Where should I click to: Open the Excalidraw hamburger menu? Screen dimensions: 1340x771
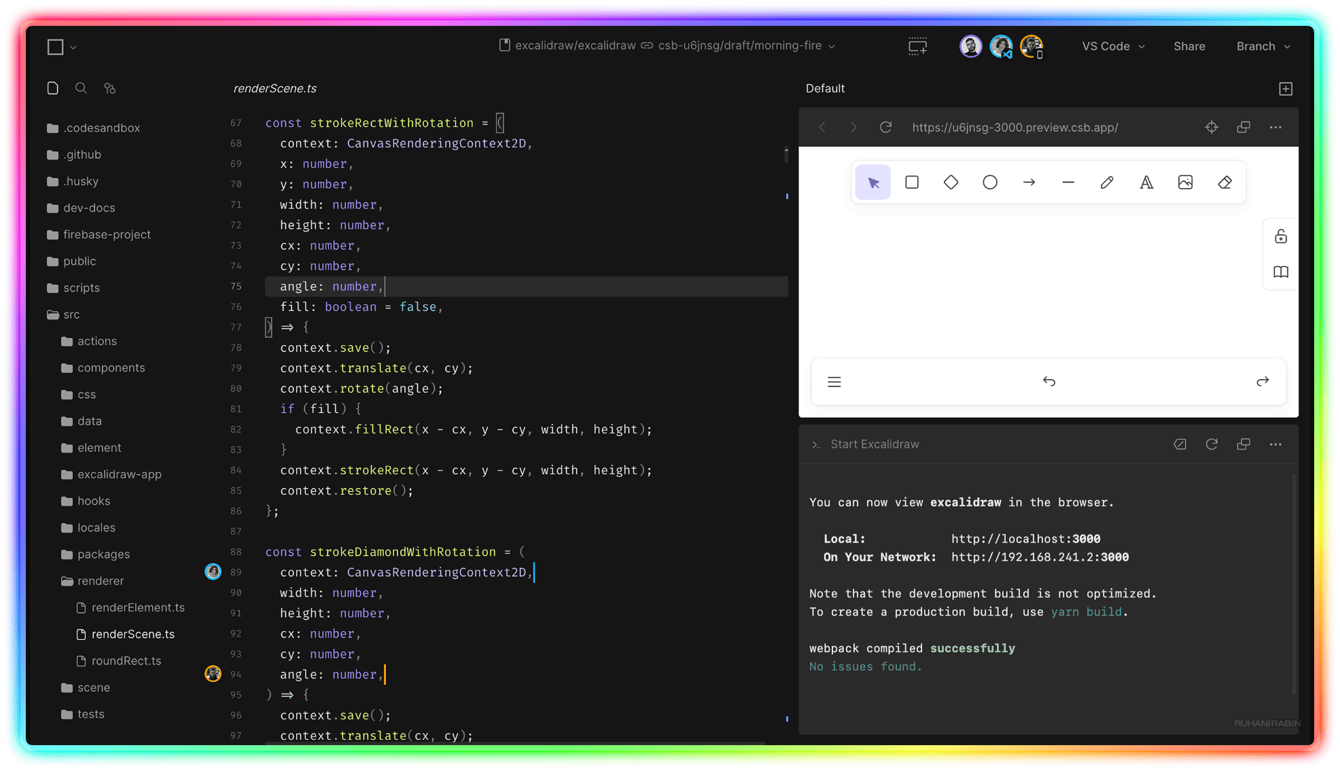pyautogui.click(x=834, y=382)
